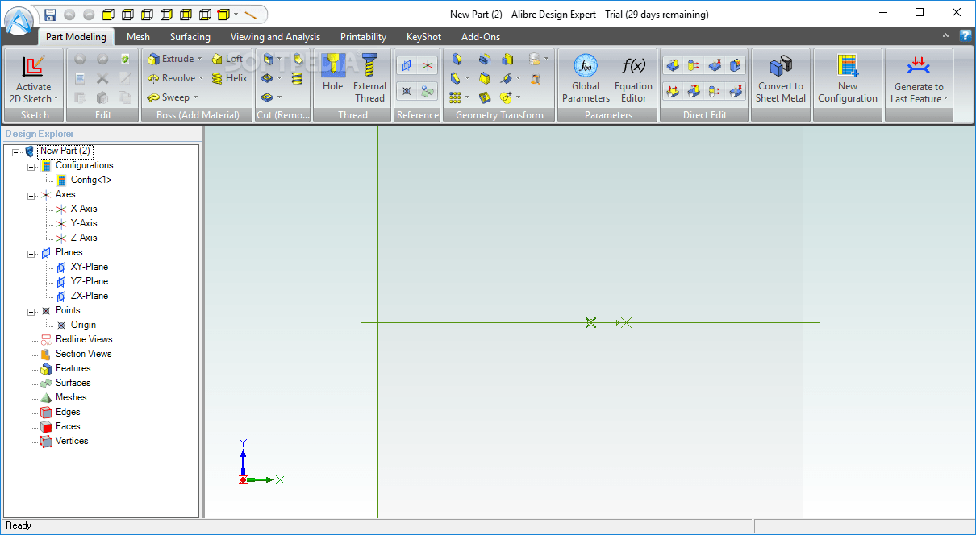Switch to the Surfacing tab
The width and height of the screenshot is (976, 535).
point(190,36)
